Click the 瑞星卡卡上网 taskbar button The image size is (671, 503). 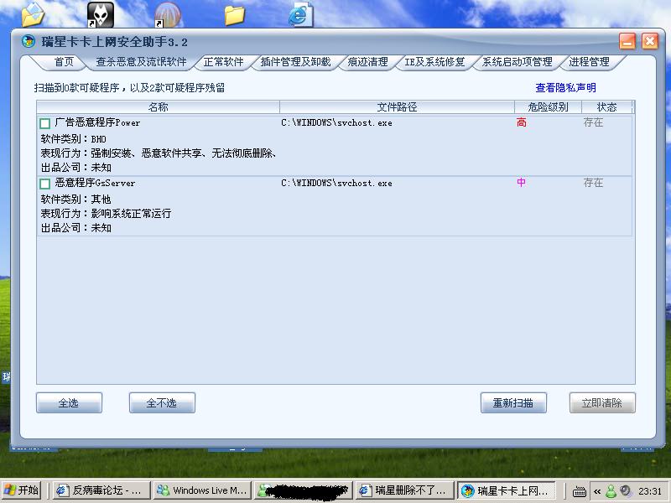[507, 490]
